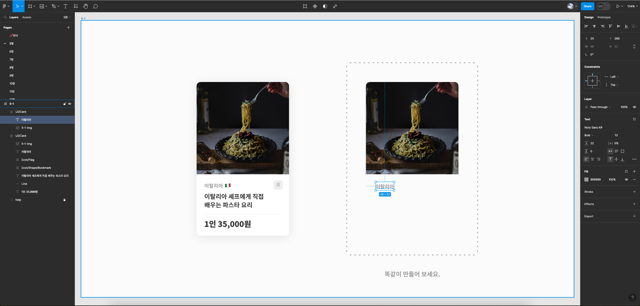Hide the 999999 fill
The width and height of the screenshot is (640, 306).
point(626,179)
